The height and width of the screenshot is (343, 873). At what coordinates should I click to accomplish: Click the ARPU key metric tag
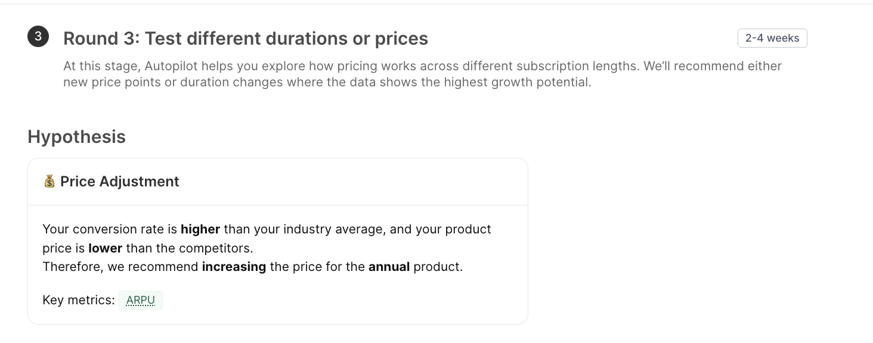(x=141, y=300)
